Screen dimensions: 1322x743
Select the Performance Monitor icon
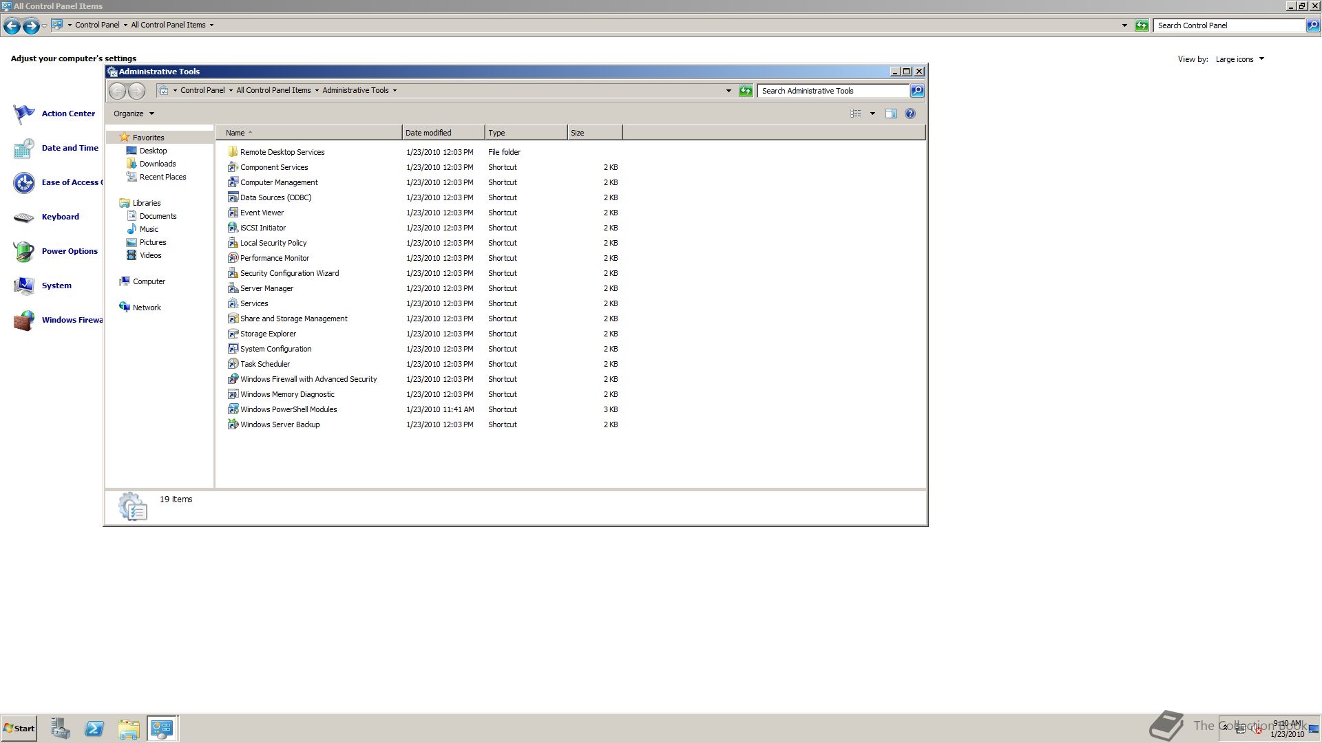point(233,258)
